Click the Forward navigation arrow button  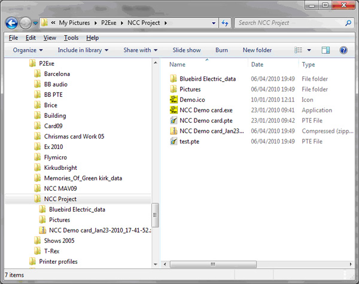(x=26, y=23)
